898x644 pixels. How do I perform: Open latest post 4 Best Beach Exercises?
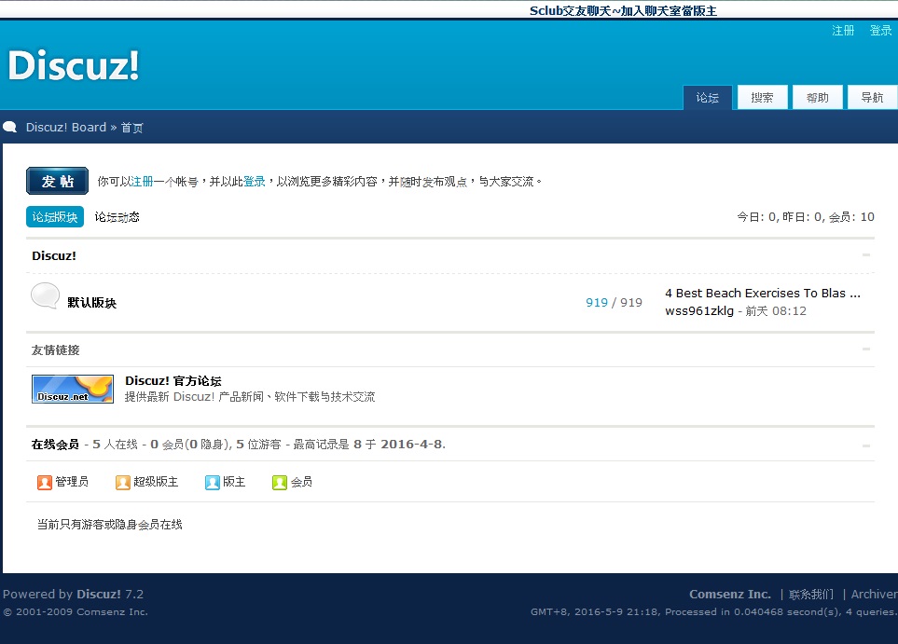point(762,293)
